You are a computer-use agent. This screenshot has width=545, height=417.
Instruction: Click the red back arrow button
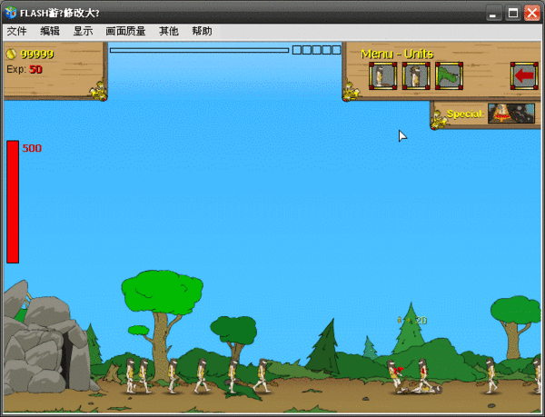coord(524,75)
